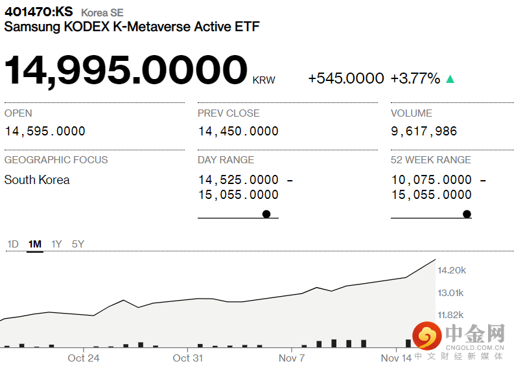The image size is (514, 368).
Task: Click the South Korea geographic focus value
Action: [37, 179]
